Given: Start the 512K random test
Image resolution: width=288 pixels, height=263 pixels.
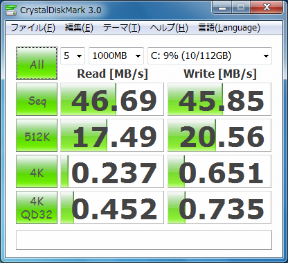Looking at the screenshot, I should pyautogui.click(x=37, y=135).
